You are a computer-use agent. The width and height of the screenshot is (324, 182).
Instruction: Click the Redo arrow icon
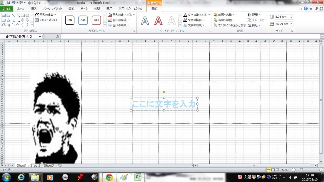click(x=21, y=3)
